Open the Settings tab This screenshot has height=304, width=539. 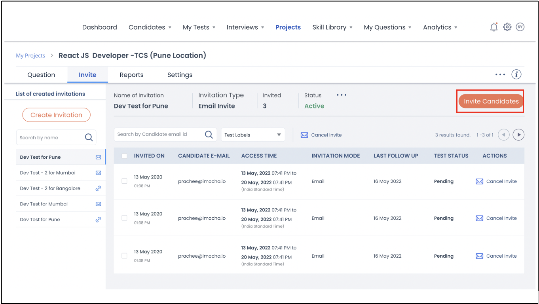pyautogui.click(x=180, y=75)
